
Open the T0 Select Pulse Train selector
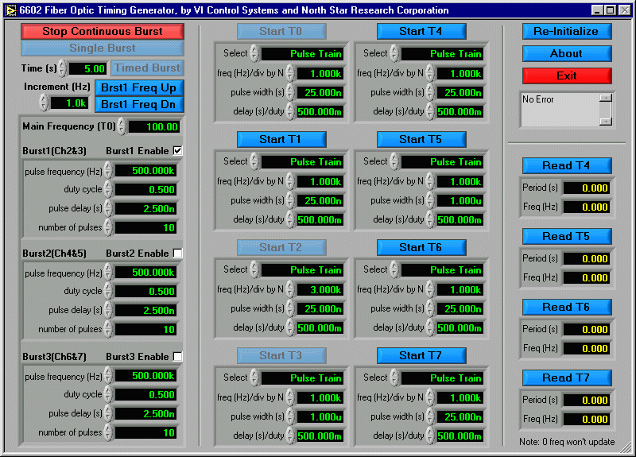click(303, 53)
